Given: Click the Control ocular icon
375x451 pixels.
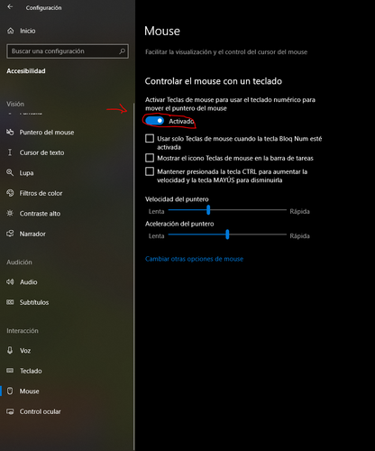Looking at the screenshot, I should (10, 411).
